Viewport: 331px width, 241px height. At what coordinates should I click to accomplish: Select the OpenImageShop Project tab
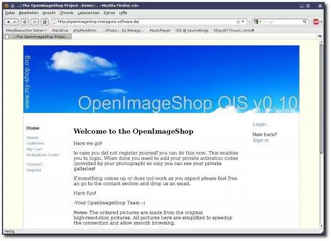(x=38, y=37)
